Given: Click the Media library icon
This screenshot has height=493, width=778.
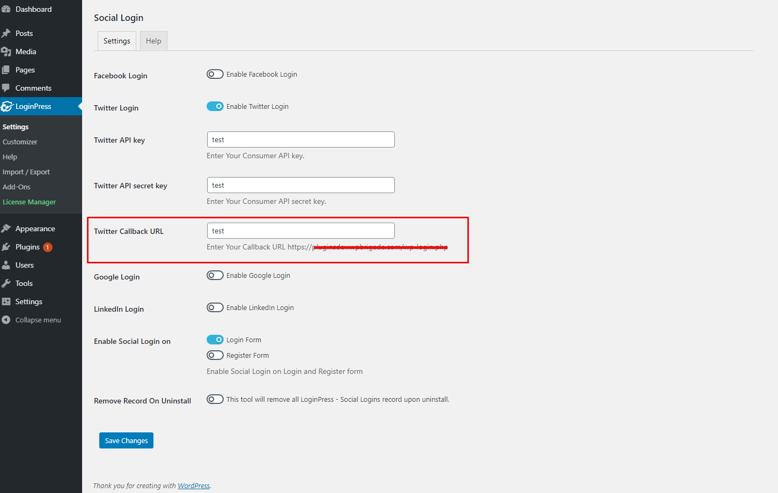Looking at the screenshot, I should [6, 51].
